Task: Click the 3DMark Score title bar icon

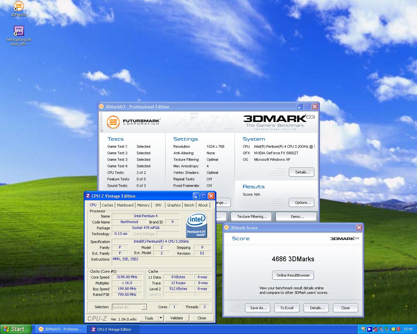Action: click(x=227, y=228)
